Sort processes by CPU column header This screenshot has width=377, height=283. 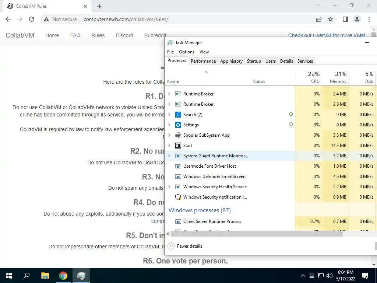pyautogui.click(x=309, y=77)
